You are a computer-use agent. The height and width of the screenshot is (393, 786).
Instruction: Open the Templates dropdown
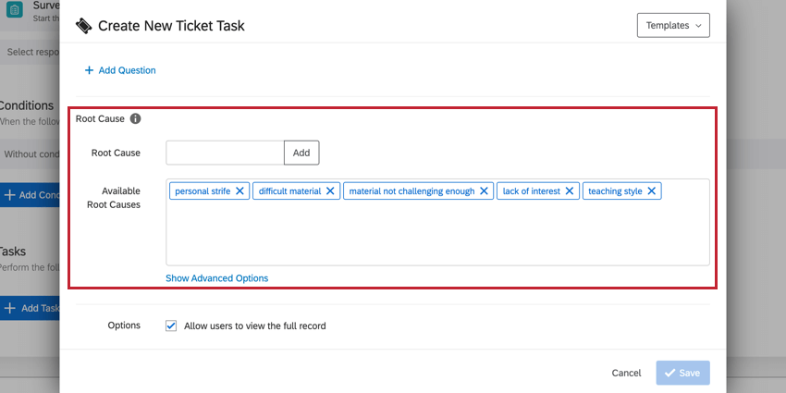click(673, 25)
